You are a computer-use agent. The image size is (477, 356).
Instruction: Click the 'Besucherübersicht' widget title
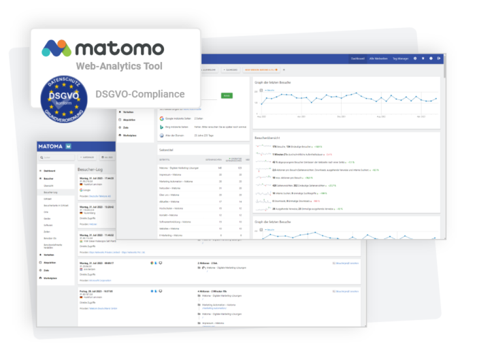tap(267, 137)
